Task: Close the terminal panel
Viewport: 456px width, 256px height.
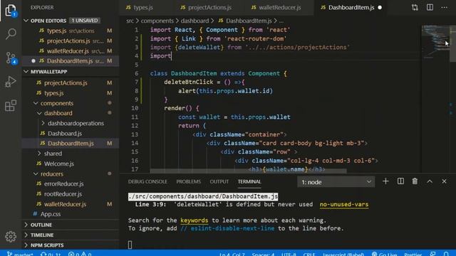Action: click(x=444, y=181)
